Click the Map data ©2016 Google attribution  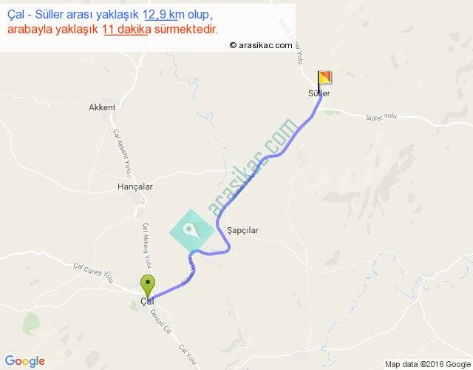pyautogui.click(x=428, y=364)
